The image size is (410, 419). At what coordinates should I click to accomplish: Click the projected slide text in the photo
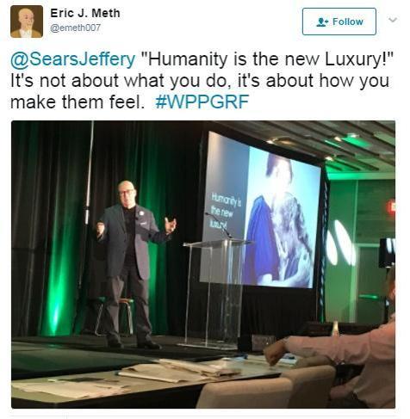point(226,211)
